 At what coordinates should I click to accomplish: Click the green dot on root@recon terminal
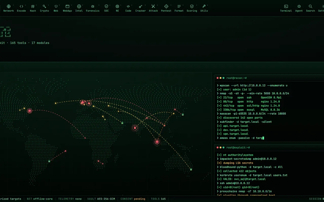pos(223,78)
